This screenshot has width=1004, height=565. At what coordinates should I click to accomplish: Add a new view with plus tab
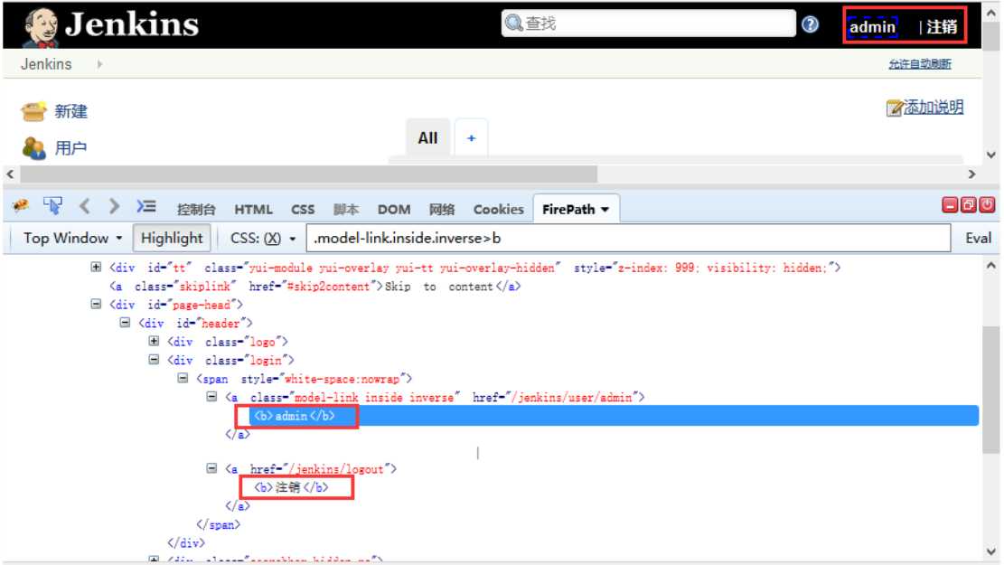[x=471, y=137]
